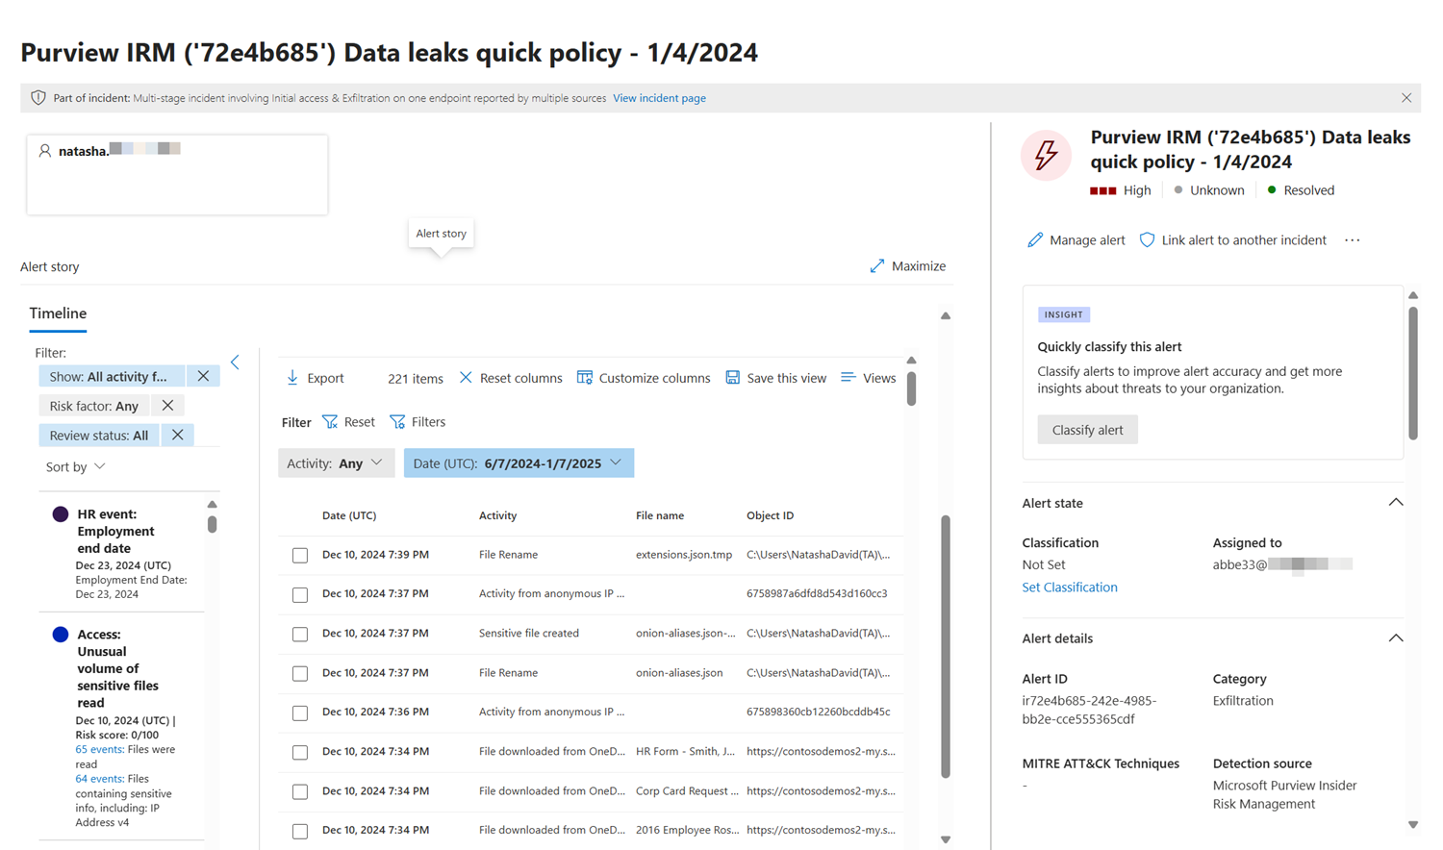Check the Sensitive file created row
The width and height of the screenshot is (1443, 850).
pos(300,635)
